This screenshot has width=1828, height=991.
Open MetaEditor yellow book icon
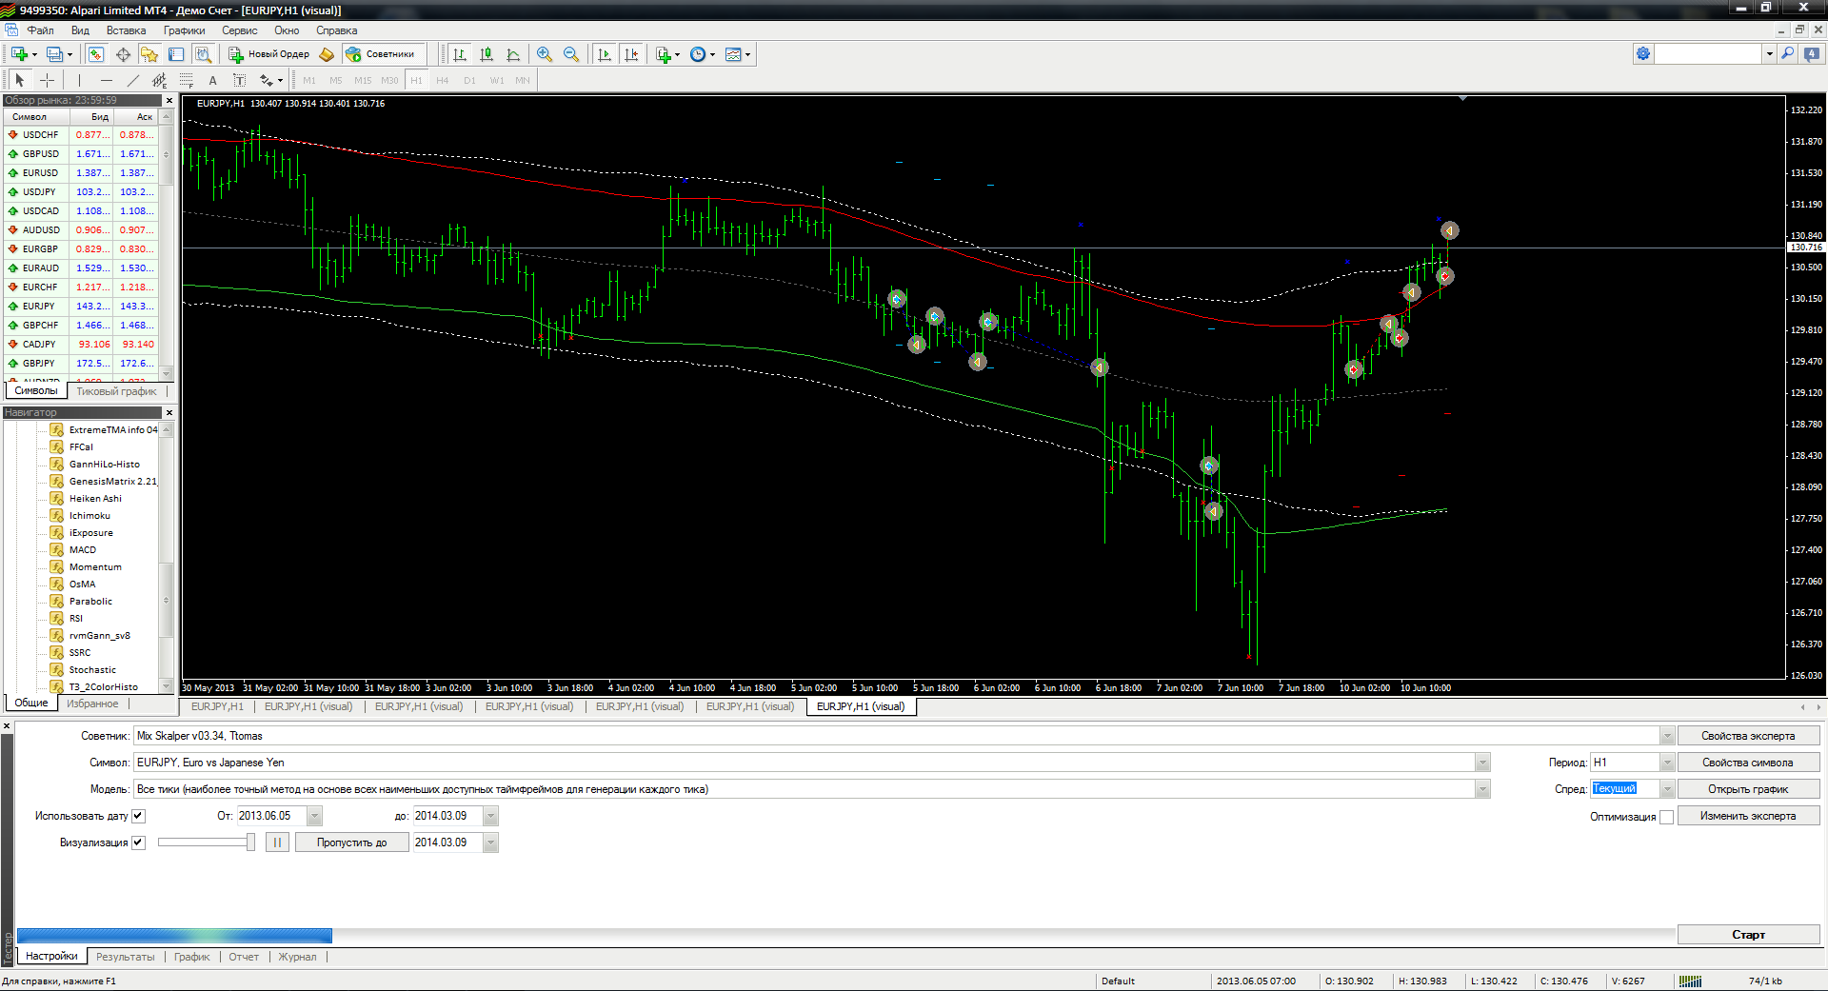327,54
